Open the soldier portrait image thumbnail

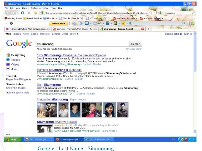pos(123,110)
